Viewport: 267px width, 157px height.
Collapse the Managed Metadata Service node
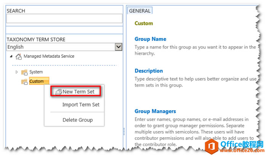(10, 57)
